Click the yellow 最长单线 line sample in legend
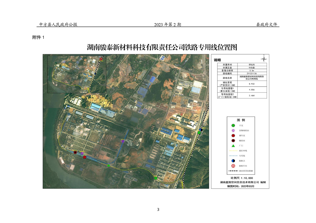 (x=233, y=150)
